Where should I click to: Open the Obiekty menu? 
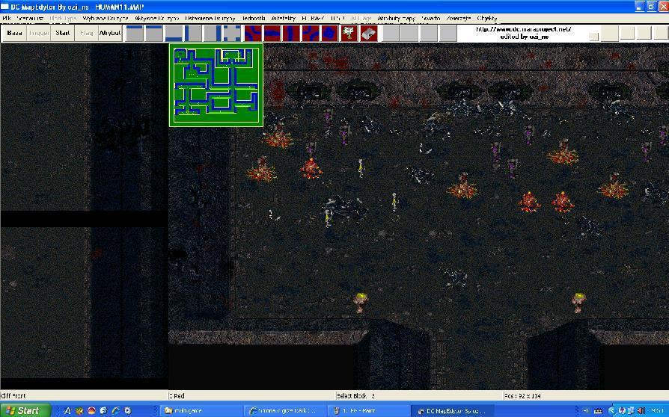(487, 19)
